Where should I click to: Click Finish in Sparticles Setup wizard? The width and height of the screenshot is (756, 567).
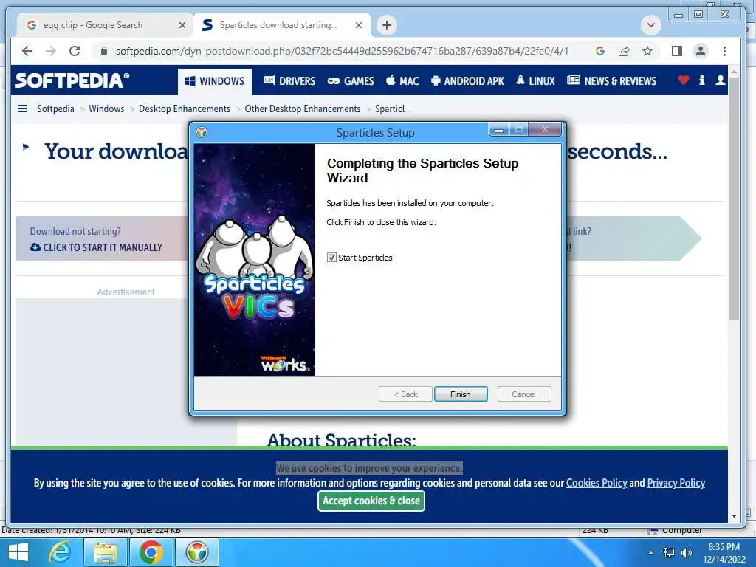[x=461, y=394]
